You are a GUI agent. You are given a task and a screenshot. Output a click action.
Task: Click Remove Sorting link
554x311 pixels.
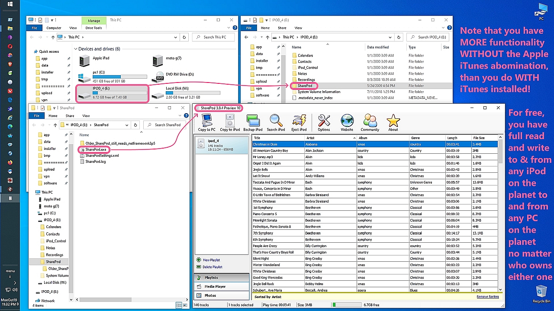[x=488, y=297]
